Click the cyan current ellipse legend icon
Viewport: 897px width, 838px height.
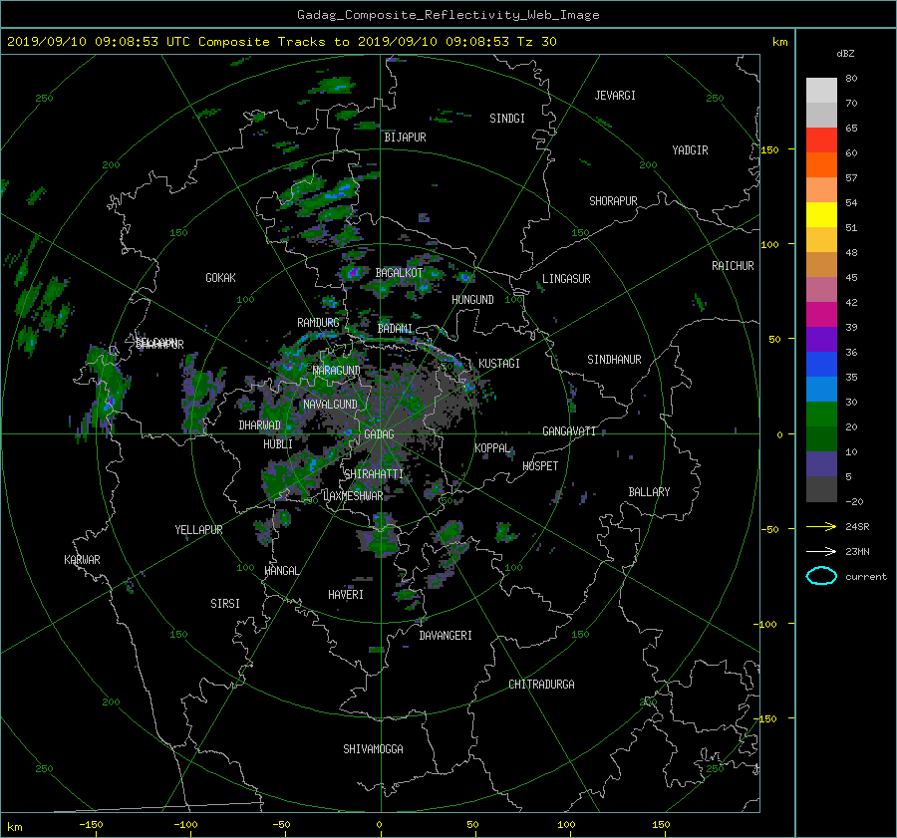pyautogui.click(x=821, y=576)
